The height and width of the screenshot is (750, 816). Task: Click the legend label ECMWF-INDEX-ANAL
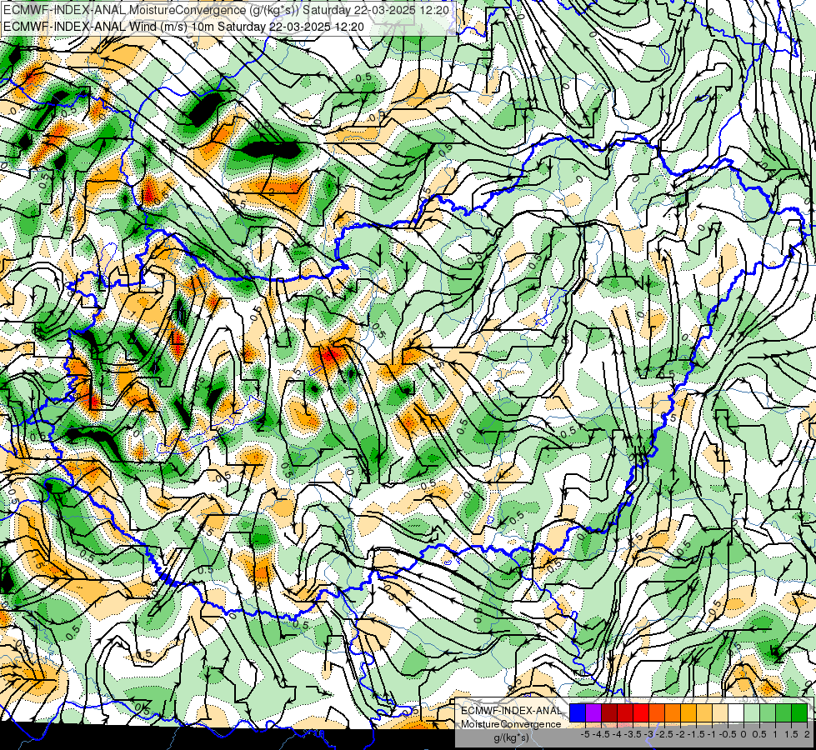tap(511, 711)
